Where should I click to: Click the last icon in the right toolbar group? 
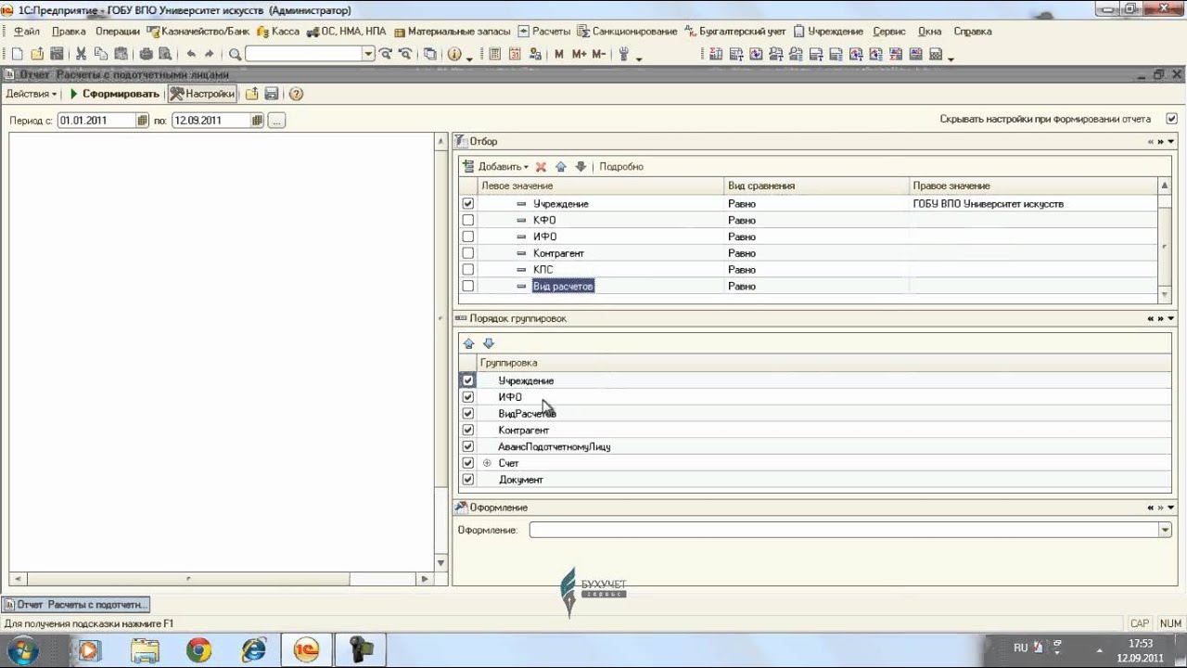click(x=935, y=54)
